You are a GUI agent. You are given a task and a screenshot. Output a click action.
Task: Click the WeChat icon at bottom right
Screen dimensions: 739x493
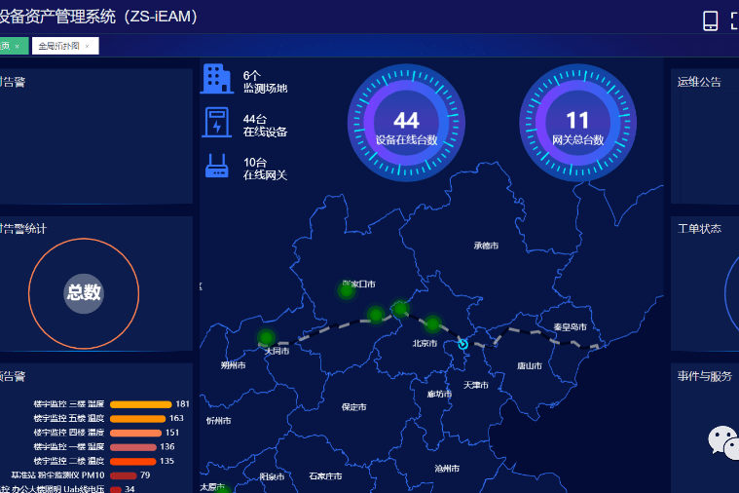722,441
